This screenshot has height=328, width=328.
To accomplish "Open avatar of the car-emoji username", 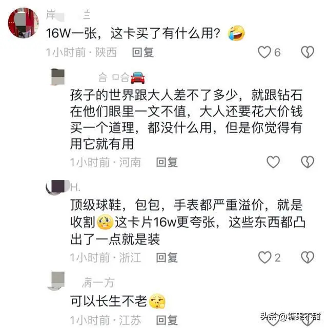I will click(58, 77).
